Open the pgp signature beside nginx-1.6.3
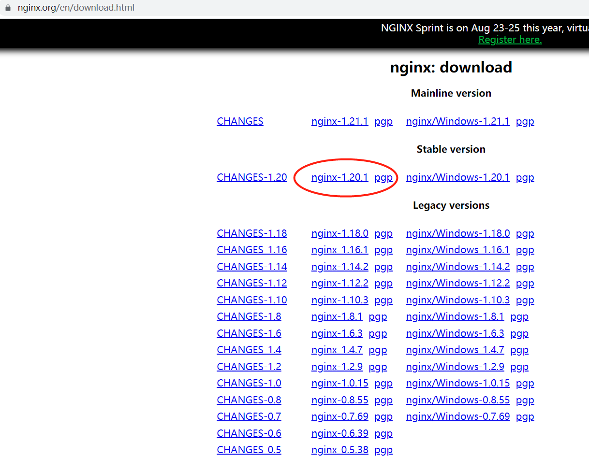The height and width of the screenshot is (472, 589). (378, 334)
